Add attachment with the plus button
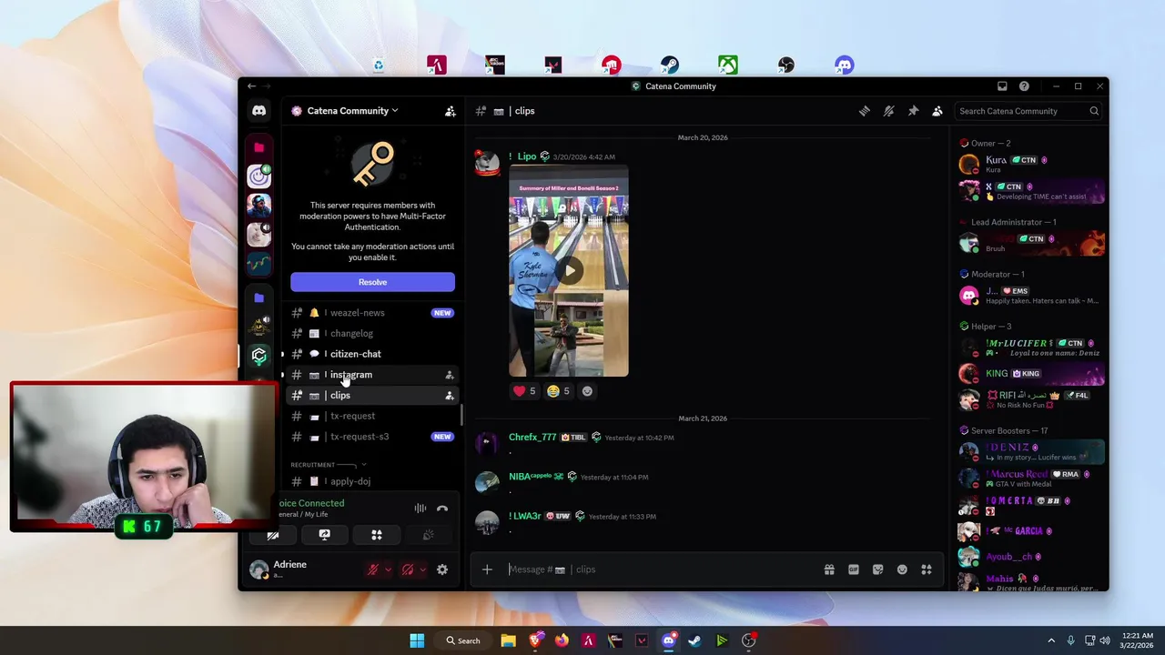 [487, 569]
